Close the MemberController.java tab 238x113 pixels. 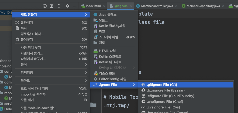point(176,6)
